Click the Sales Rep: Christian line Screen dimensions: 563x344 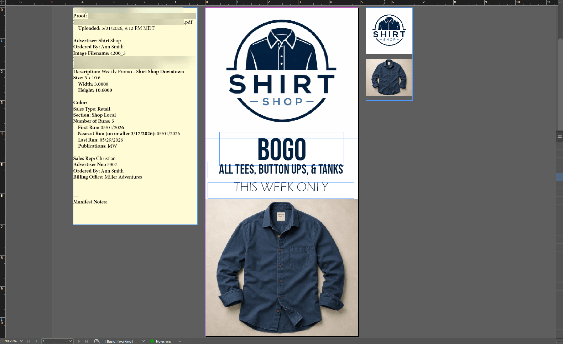pyautogui.click(x=94, y=158)
